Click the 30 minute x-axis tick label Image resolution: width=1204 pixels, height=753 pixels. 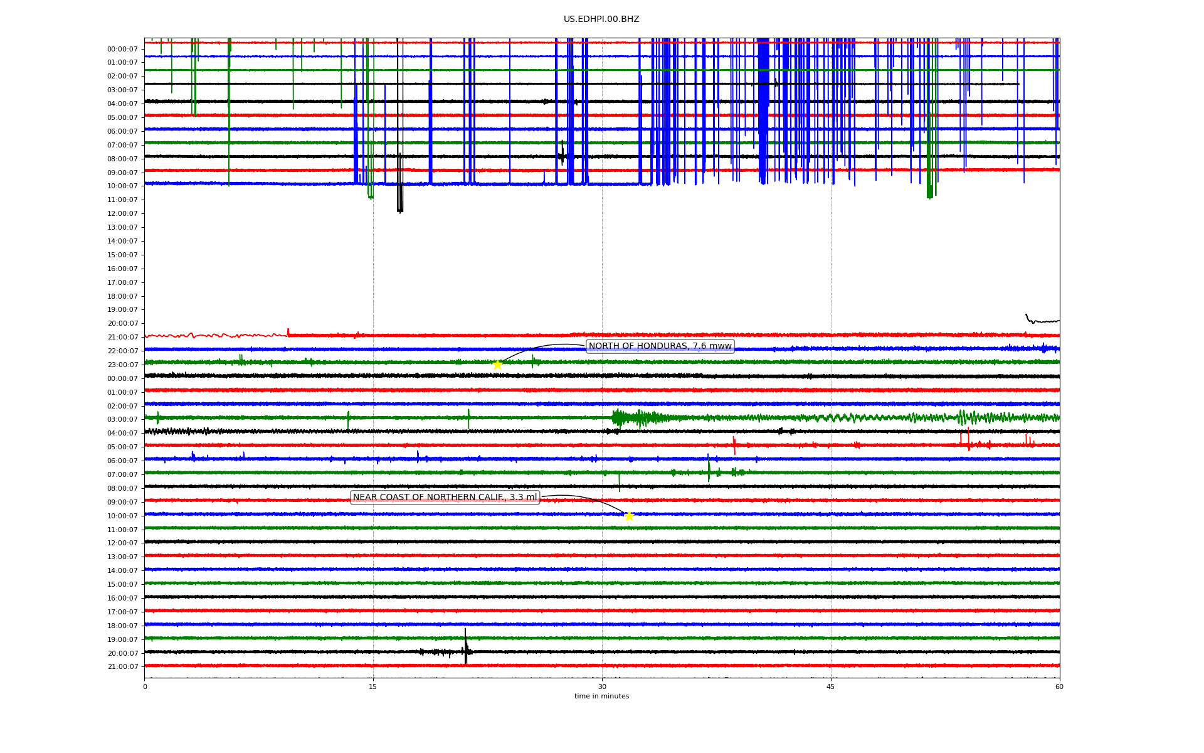602,686
